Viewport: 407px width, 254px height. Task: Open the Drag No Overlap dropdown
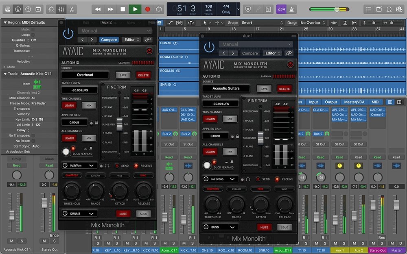pos(313,23)
